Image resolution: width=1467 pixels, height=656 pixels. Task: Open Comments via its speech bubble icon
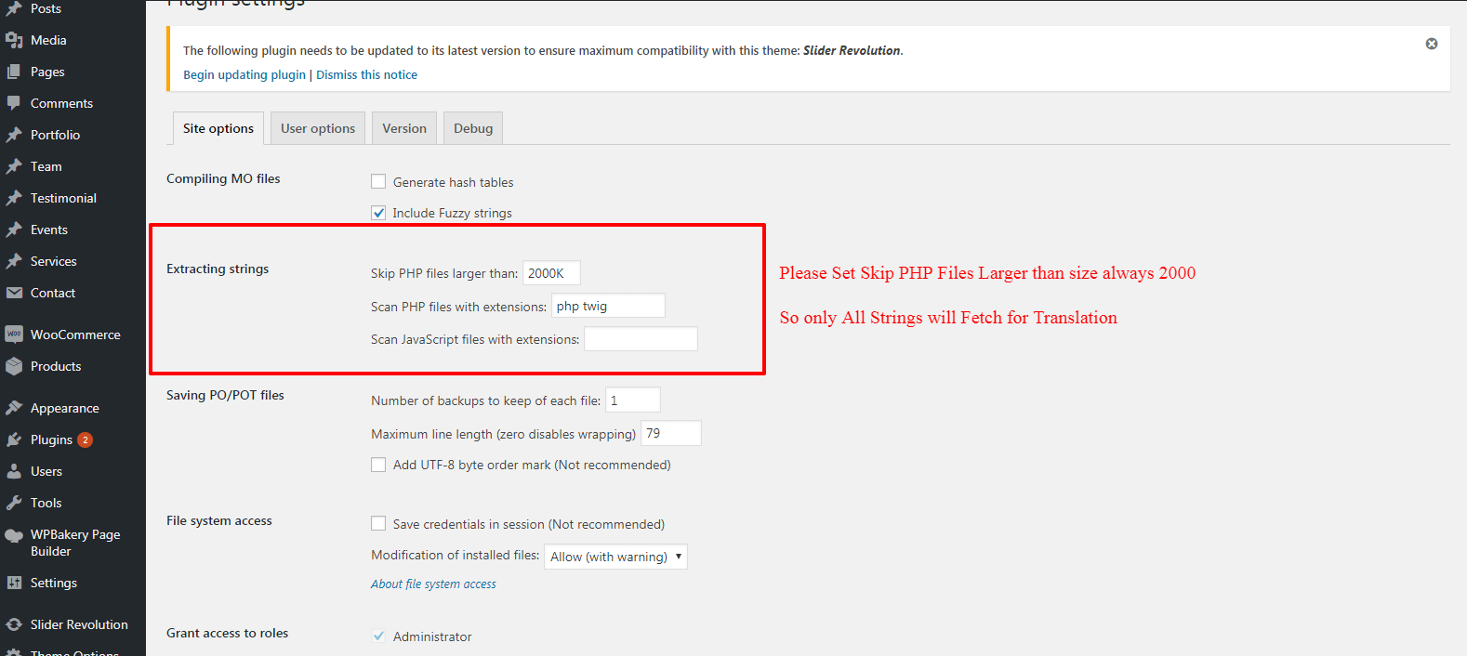[x=14, y=103]
